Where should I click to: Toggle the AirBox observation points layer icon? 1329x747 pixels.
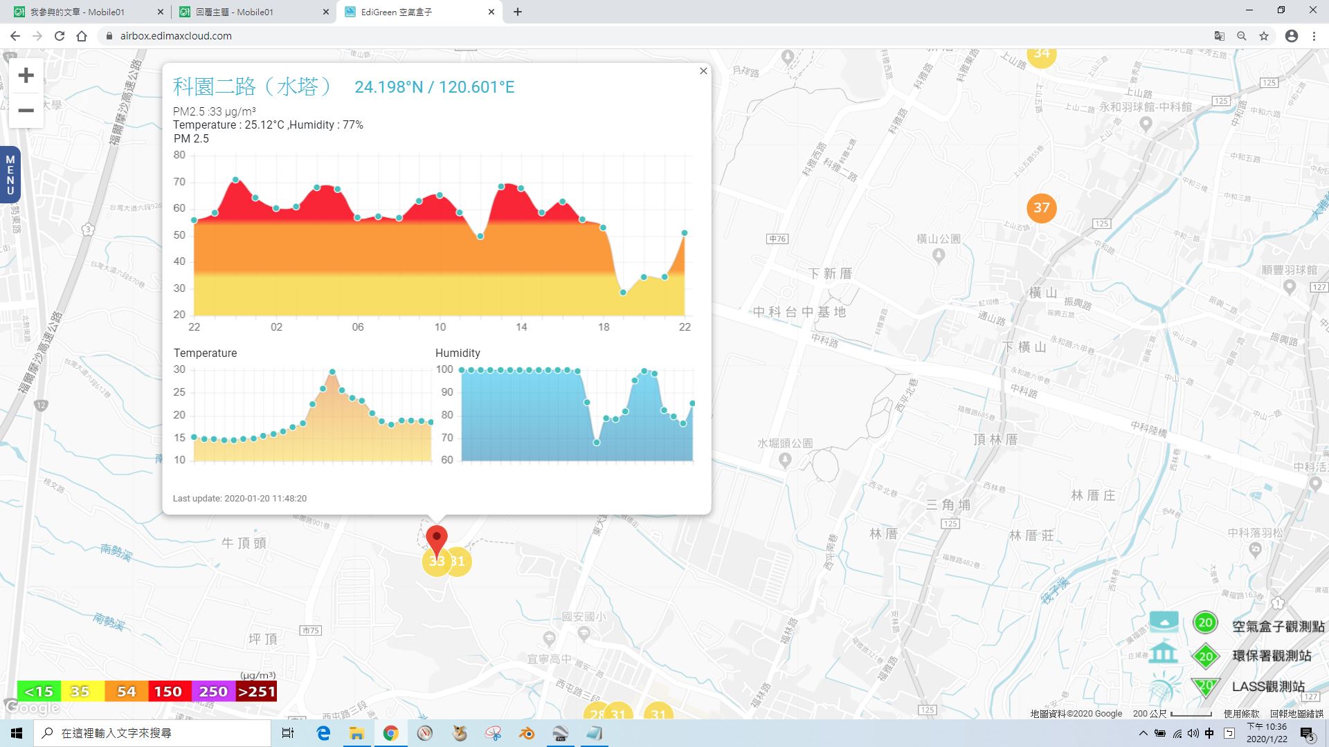[1164, 622]
